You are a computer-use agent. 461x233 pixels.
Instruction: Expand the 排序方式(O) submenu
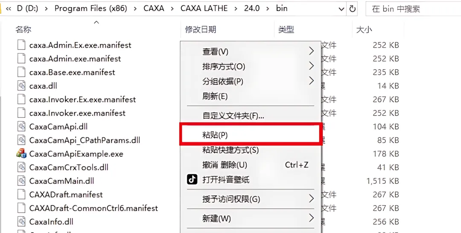(311, 66)
